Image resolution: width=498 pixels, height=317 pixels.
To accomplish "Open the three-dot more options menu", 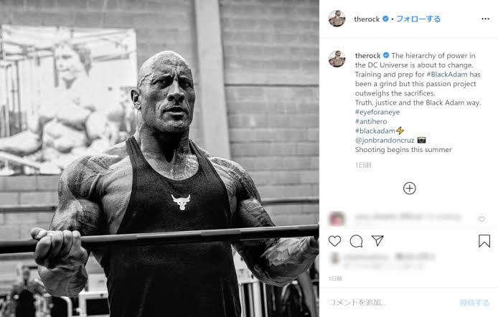I will (x=485, y=19).
